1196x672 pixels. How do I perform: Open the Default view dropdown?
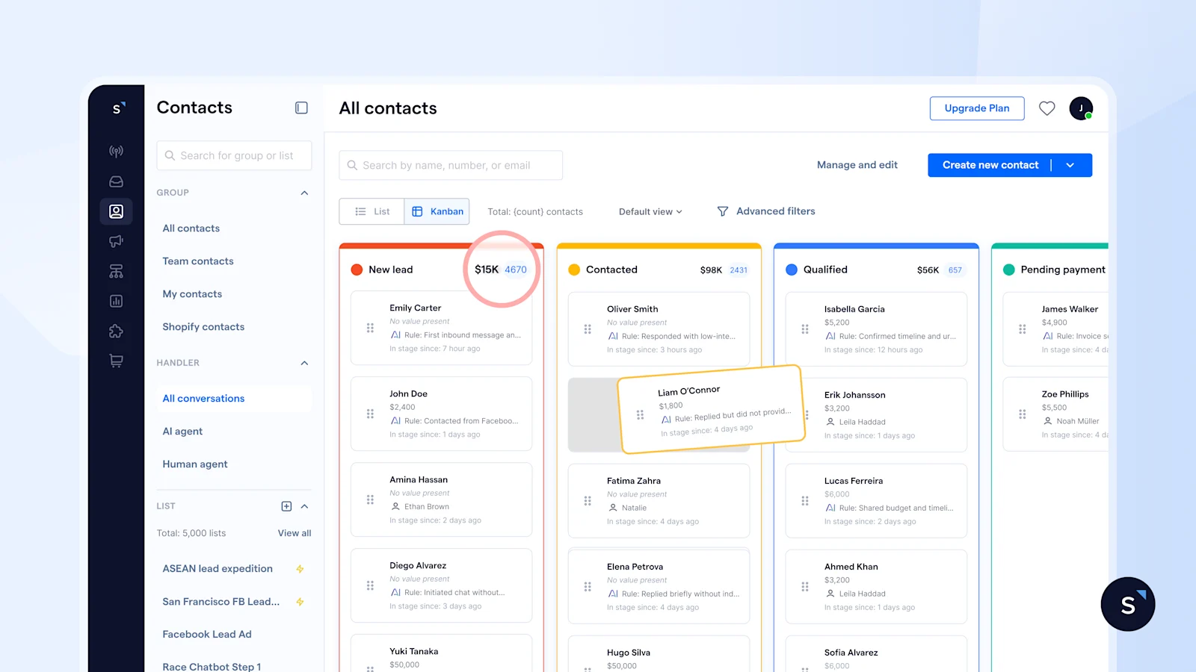(649, 211)
